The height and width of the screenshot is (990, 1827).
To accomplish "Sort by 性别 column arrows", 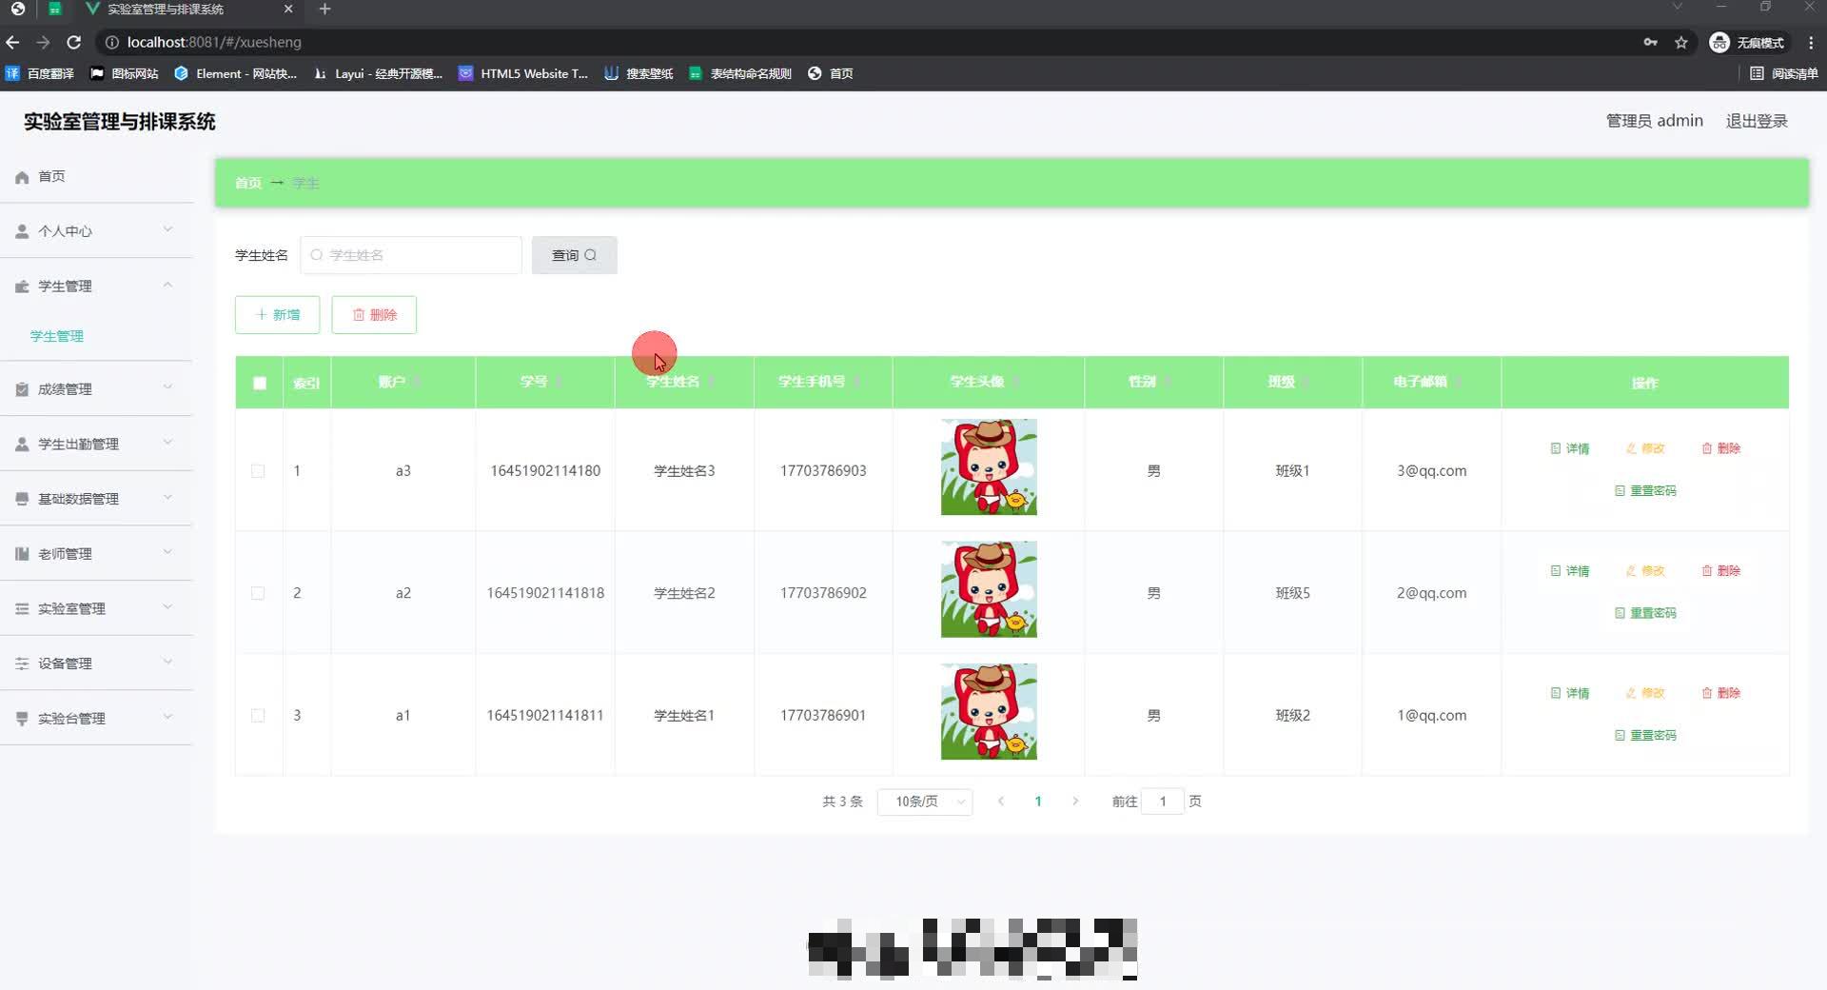I will point(1168,382).
